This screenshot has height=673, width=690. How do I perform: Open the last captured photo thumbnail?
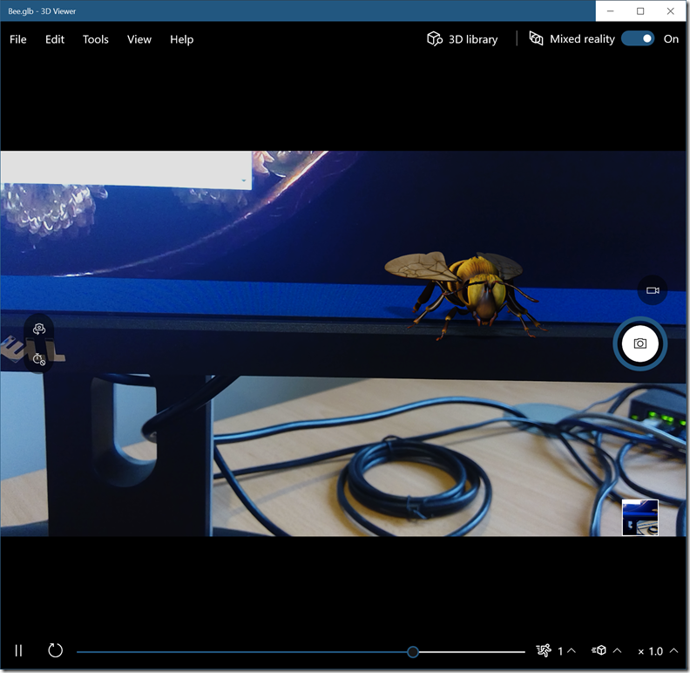(639, 517)
